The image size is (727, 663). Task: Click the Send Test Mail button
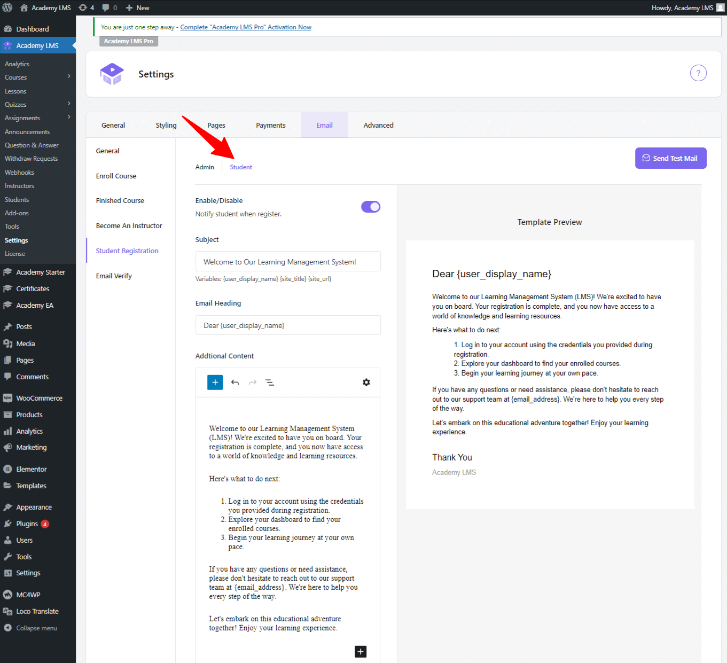point(670,158)
